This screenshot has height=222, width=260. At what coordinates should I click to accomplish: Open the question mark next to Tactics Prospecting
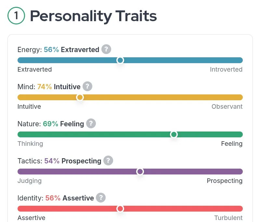tap(108, 161)
